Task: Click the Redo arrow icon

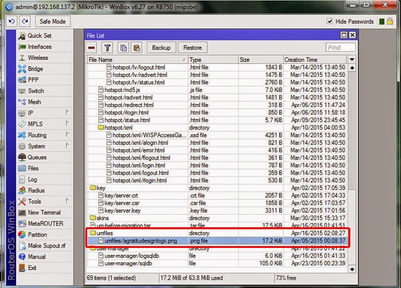Action: (x=25, y=21)
